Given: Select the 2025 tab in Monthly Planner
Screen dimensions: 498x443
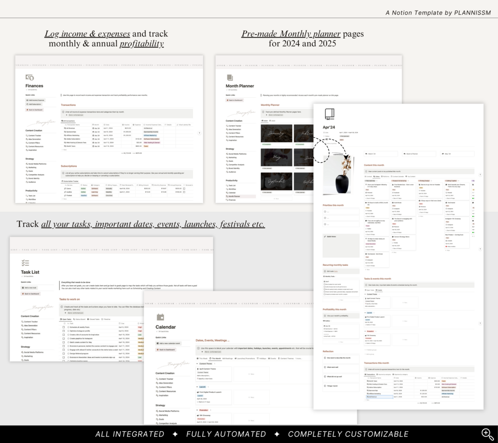Looking at the screenshot, I should (272, 121).
